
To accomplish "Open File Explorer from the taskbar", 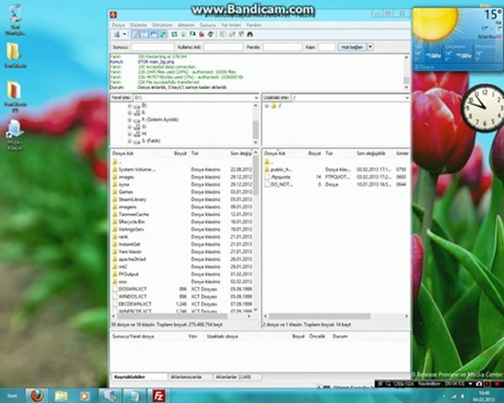I will tap(61, 396).
